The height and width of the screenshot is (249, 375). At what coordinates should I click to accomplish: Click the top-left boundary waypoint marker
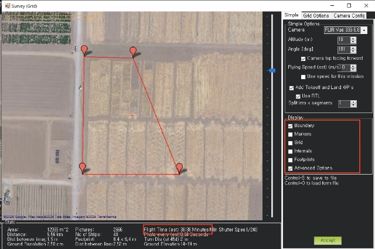click(x=84, y=50)
